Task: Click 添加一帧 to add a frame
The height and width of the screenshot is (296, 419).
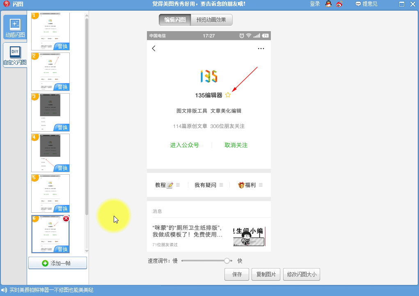Action: click(57, 263)
